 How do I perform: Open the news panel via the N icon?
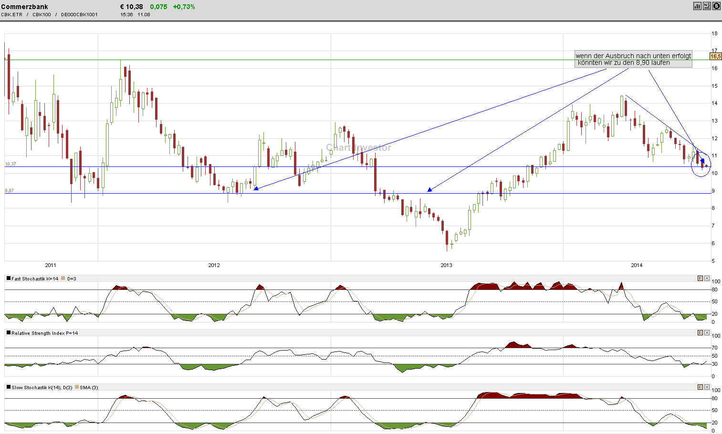[x=706, y=6]
